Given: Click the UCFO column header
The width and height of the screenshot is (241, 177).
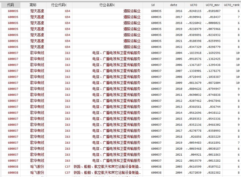Looking at the screenshot, I should [194, 5].
